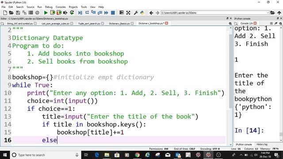This screenshot has height=159, width=283.
Task: Open the Edit menu
Action: [11, 7]
